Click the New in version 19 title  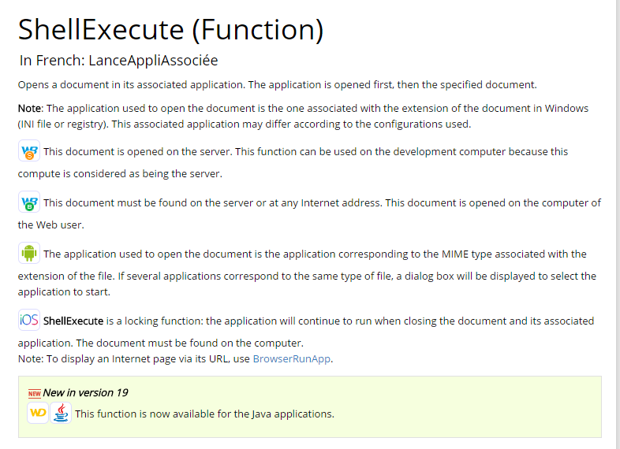point(85,392)
